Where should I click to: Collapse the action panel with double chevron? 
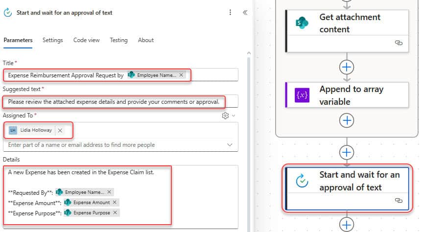point(245,12)
